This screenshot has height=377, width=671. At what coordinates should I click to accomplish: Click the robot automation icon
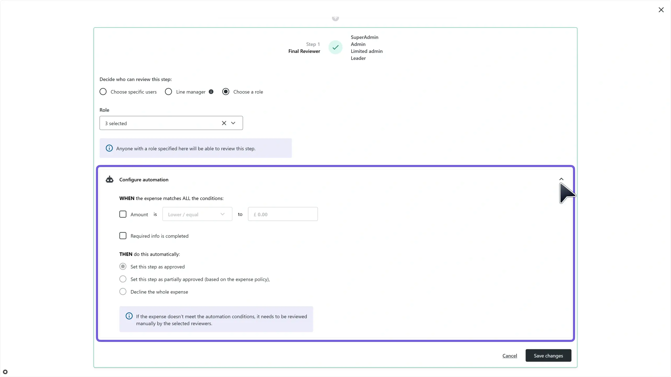point(110,179)
